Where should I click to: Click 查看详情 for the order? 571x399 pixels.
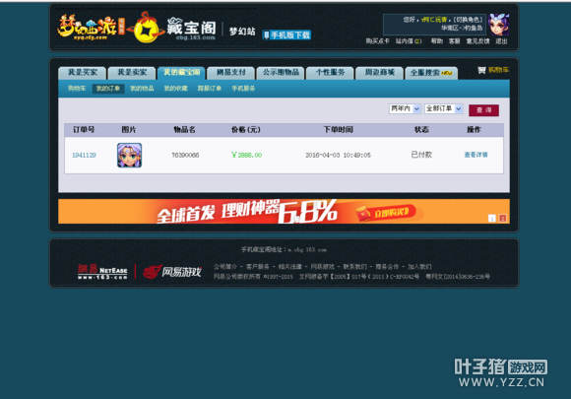click(476, 155)
